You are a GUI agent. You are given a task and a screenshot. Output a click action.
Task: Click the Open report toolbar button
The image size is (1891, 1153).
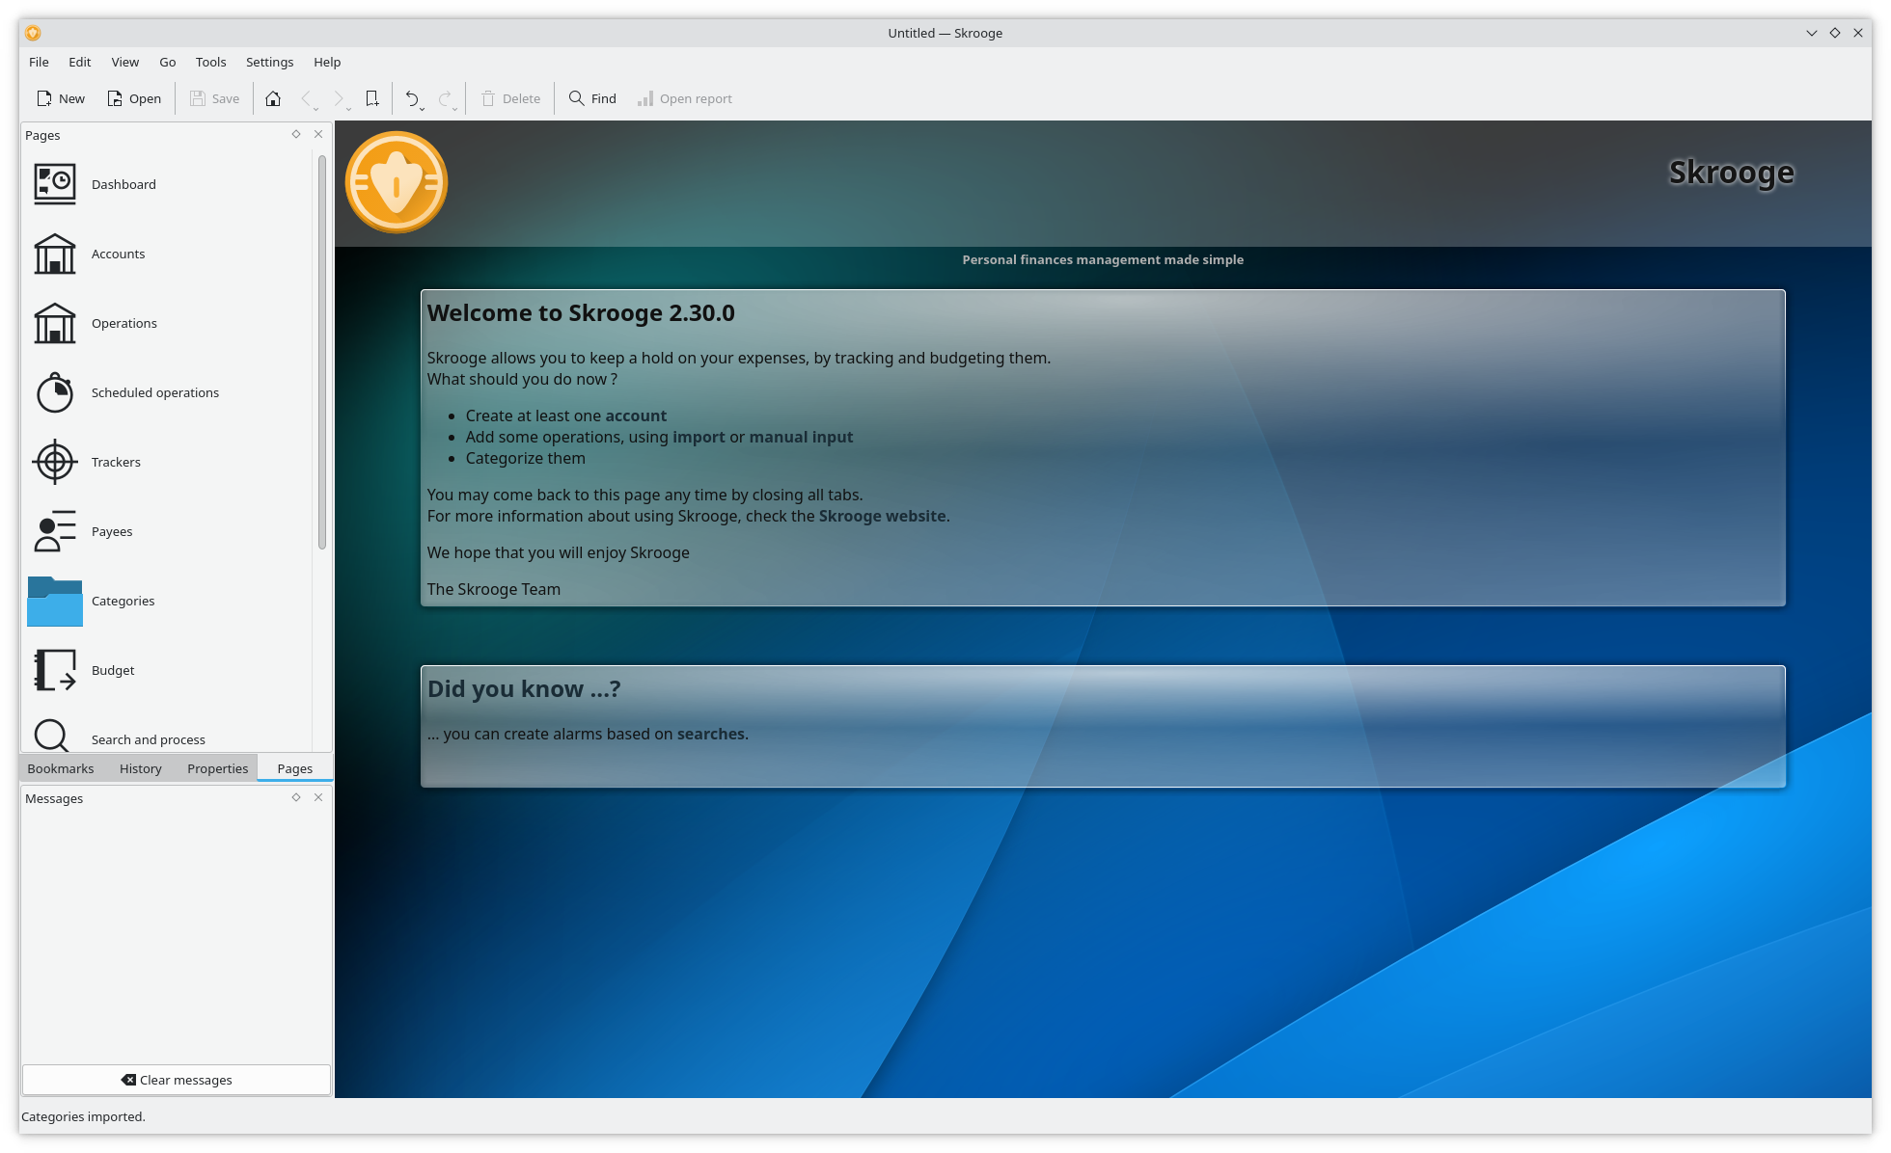pyautogui.click(x=684, y=98)
